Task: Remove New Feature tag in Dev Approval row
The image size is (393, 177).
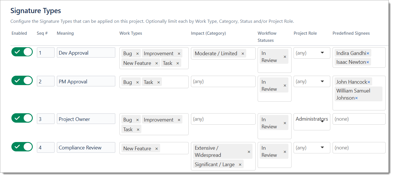Action: coord(156,63)
